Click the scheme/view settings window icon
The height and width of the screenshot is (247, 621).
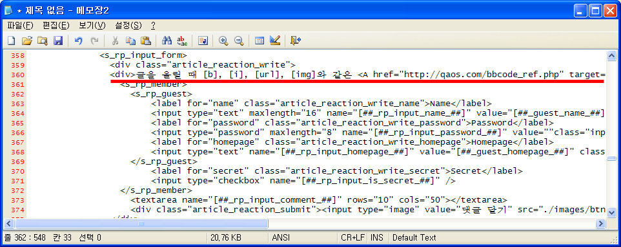click(x=260, y=41)
